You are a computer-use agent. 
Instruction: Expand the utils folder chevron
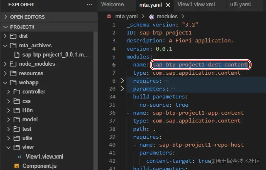click(x=9, y=138)
